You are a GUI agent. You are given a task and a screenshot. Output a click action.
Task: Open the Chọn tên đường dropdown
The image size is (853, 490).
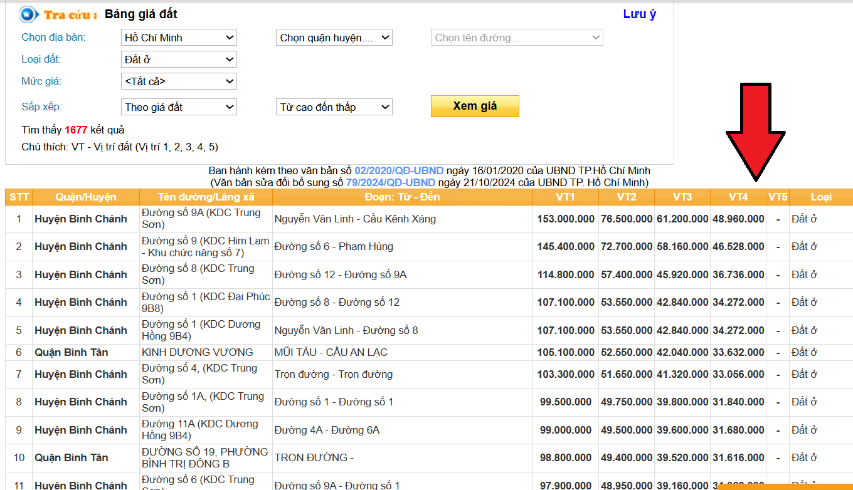[517, 38]
